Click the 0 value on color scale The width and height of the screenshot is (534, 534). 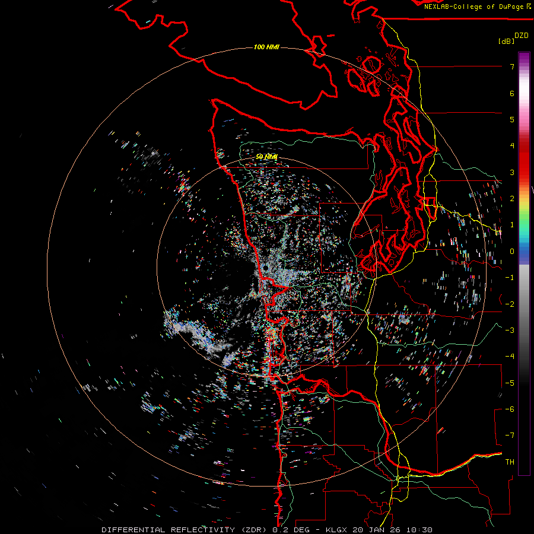(x=512, y=252)
